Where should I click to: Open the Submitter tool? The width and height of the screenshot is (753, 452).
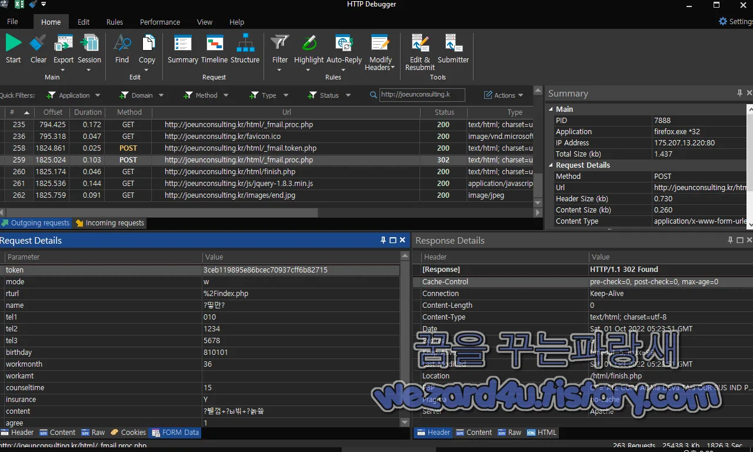click(x=454, y=43)
